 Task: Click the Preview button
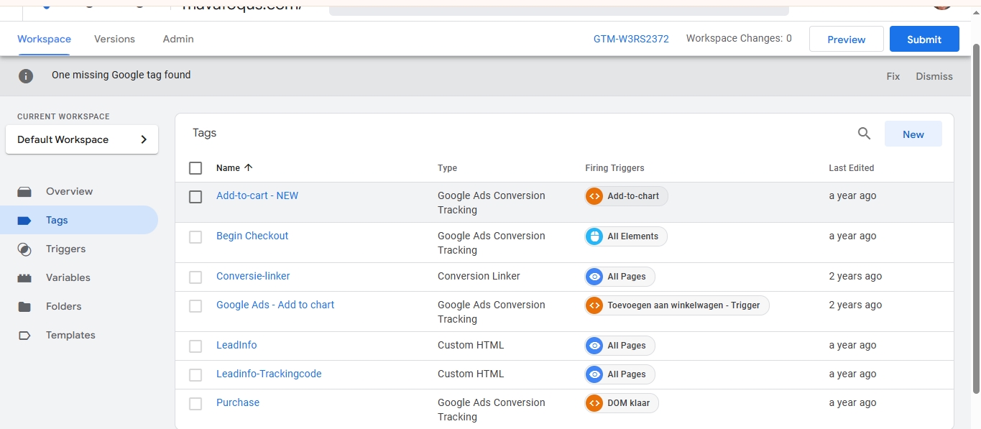(x=847, y=40)
